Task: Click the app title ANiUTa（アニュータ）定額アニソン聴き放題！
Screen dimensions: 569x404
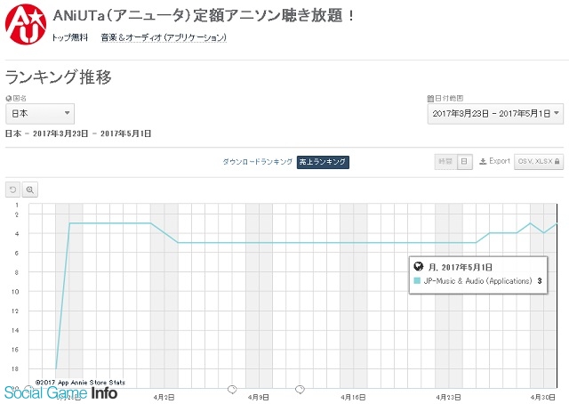Action: coord(204,16)
